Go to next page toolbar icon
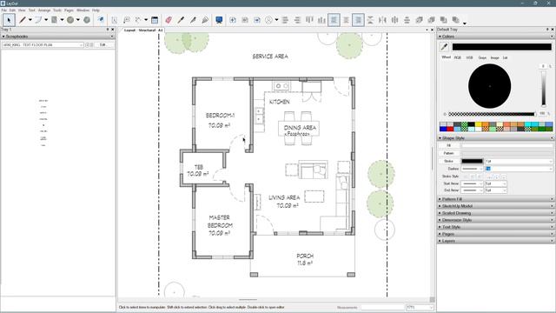The height and width of the screenshot is (313, 556). (257, 20)
